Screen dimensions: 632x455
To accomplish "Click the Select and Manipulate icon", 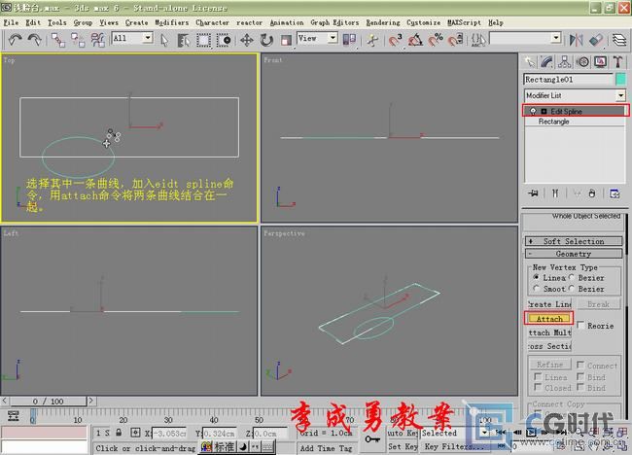I will 372,40.
